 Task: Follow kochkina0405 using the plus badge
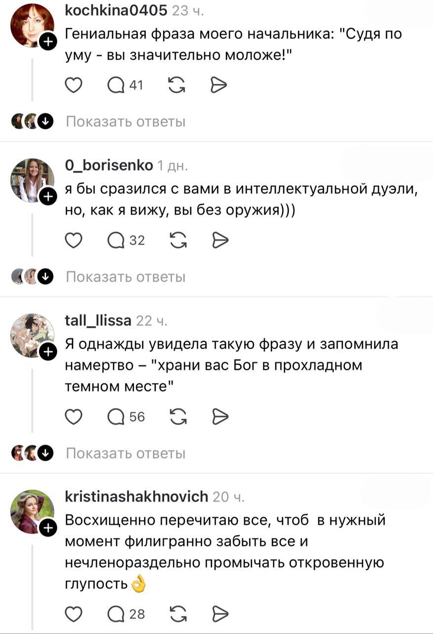point(47,43)
